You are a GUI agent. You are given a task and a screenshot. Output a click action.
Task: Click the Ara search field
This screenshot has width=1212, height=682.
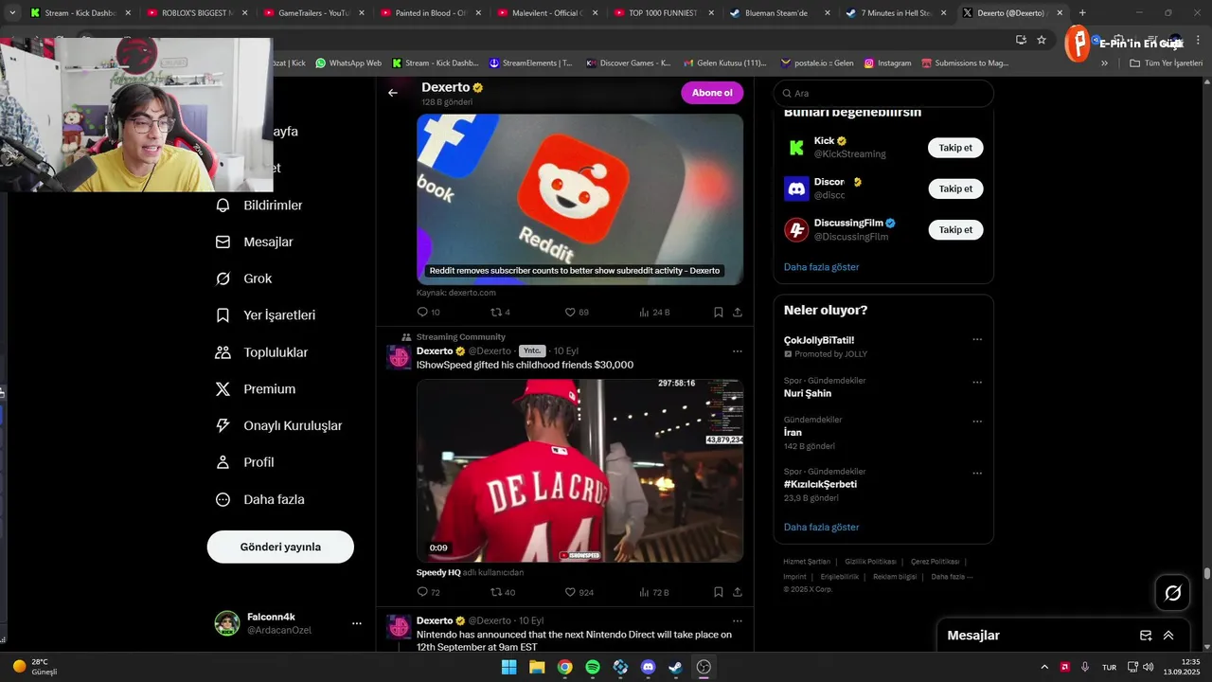(883, 94)
